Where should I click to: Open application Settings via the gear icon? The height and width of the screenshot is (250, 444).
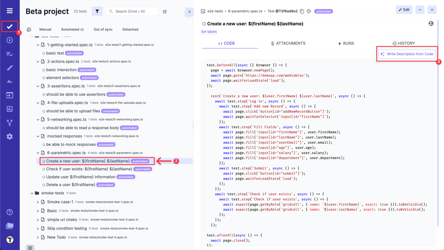point(9,136)
